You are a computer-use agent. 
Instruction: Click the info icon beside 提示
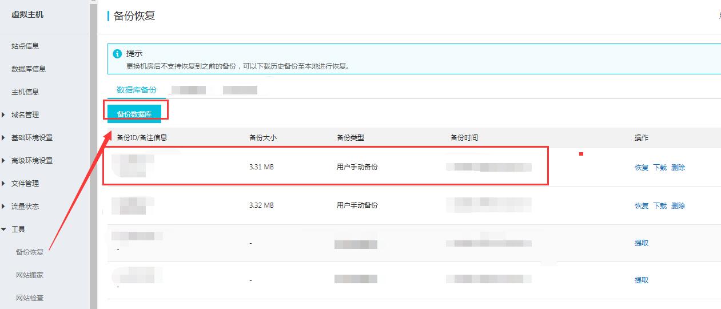tap(117, 54)
